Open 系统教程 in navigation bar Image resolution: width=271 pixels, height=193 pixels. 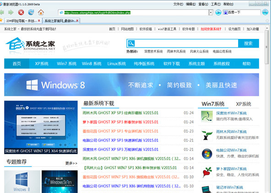222,64
